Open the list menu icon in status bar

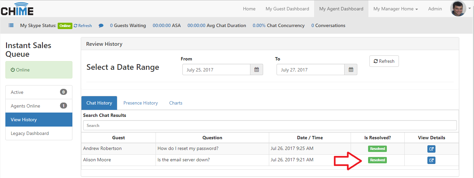11,25
